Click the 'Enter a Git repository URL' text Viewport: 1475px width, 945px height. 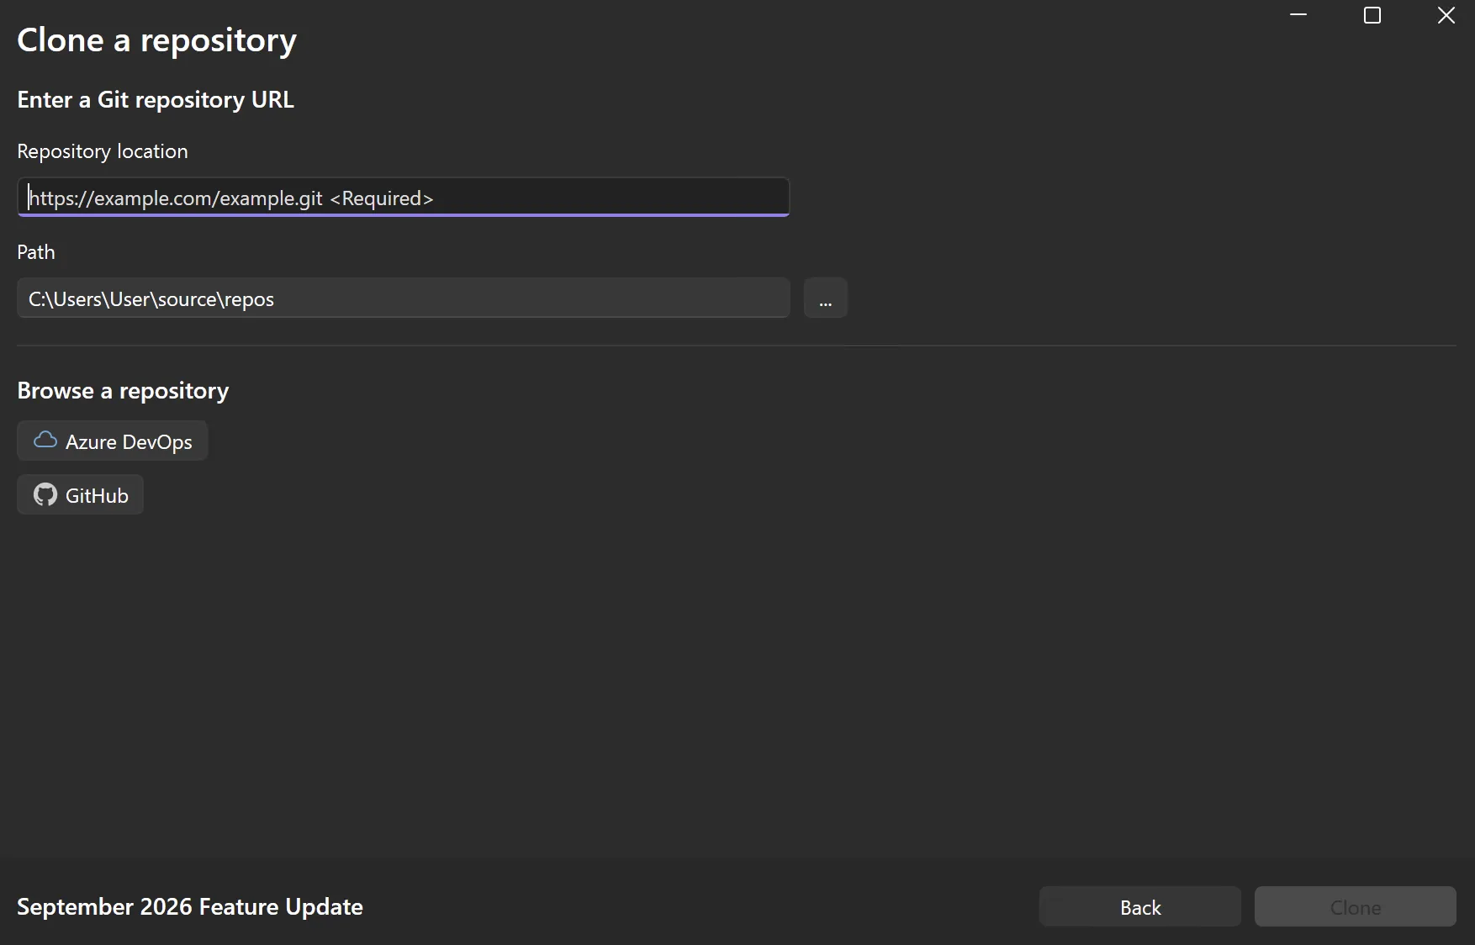(x=156, y=99)
